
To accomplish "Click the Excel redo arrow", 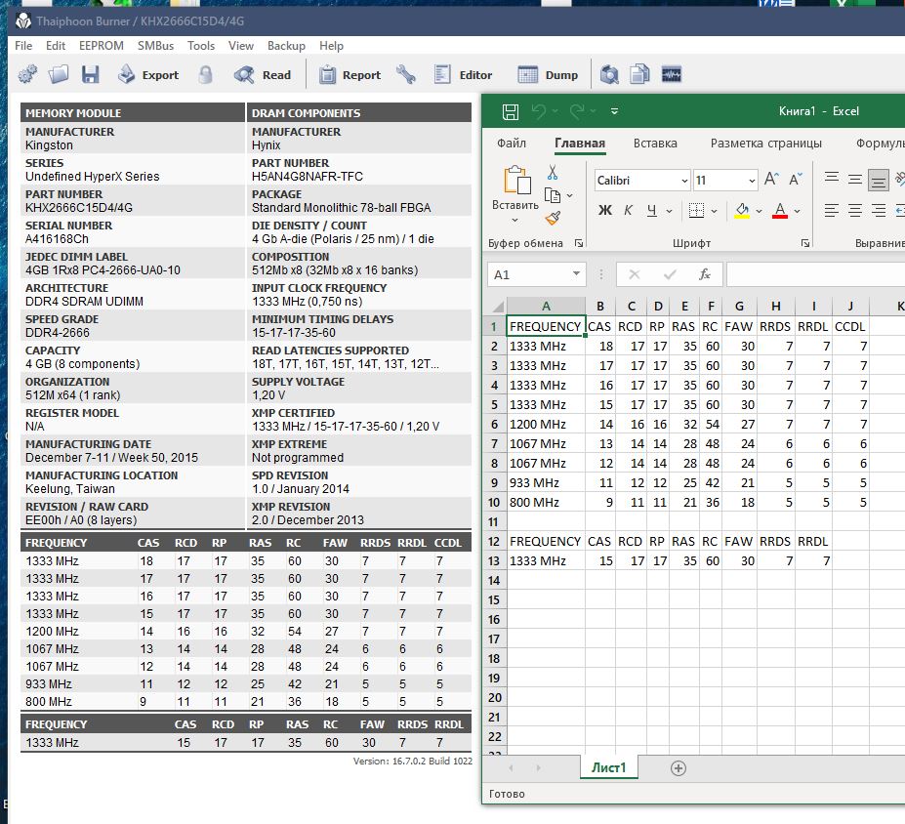I will coord(577,111).
